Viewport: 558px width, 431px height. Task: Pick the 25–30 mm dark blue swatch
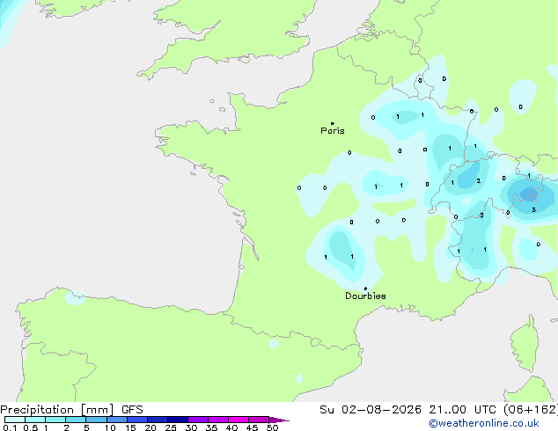(x=177, y=420)
